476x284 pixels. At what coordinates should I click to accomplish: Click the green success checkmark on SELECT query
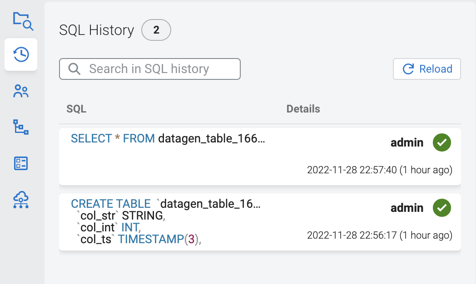[441, 142]
